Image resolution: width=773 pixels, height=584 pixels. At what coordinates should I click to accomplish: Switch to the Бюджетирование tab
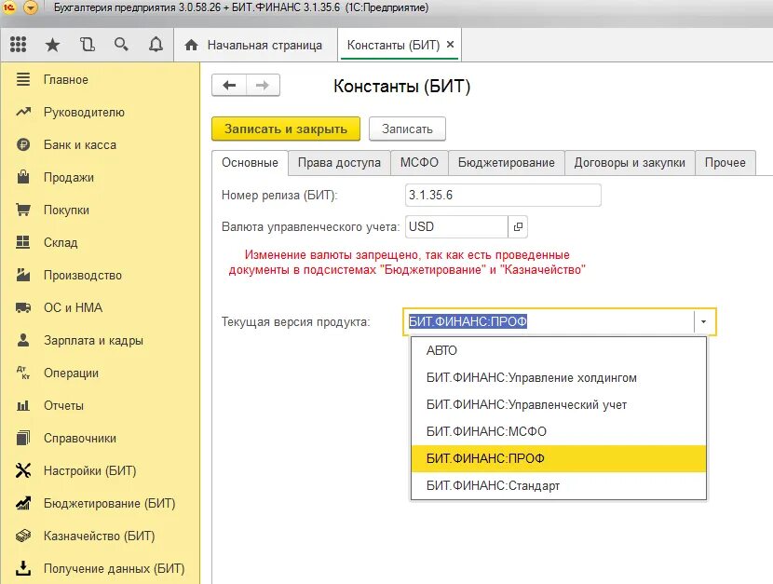click(507, 163)
